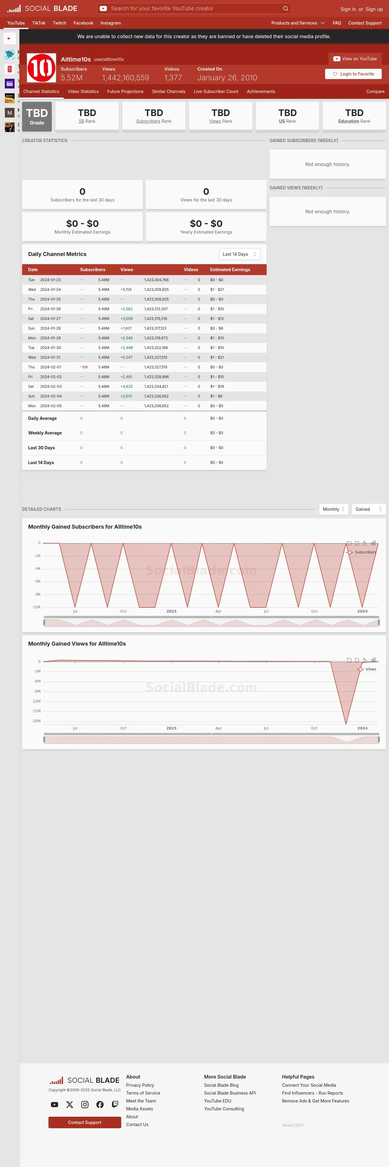Open the Privacy Policy footer link
The image size is (389, 1167).
pos(140,1085)
